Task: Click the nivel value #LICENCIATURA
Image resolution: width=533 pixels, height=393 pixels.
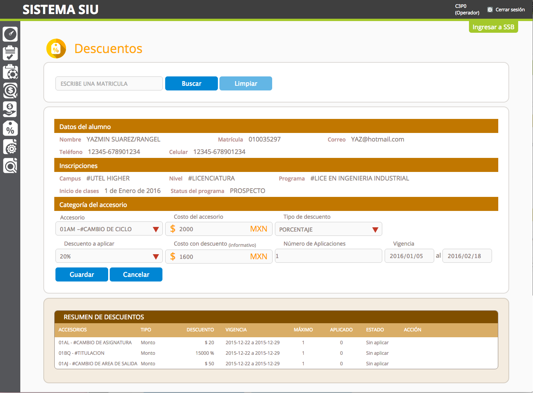Action: point(211,178)
